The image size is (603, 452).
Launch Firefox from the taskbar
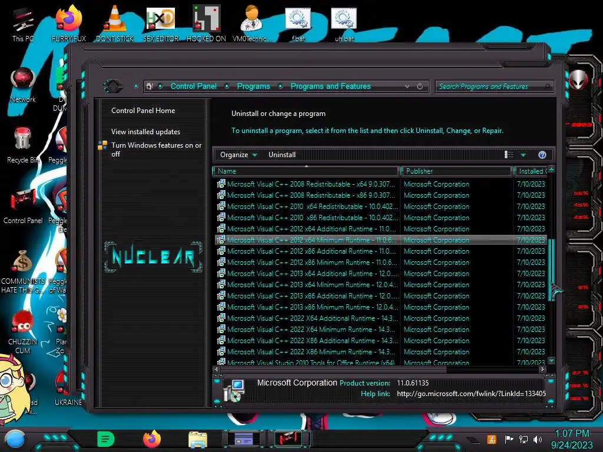(152, 439)
